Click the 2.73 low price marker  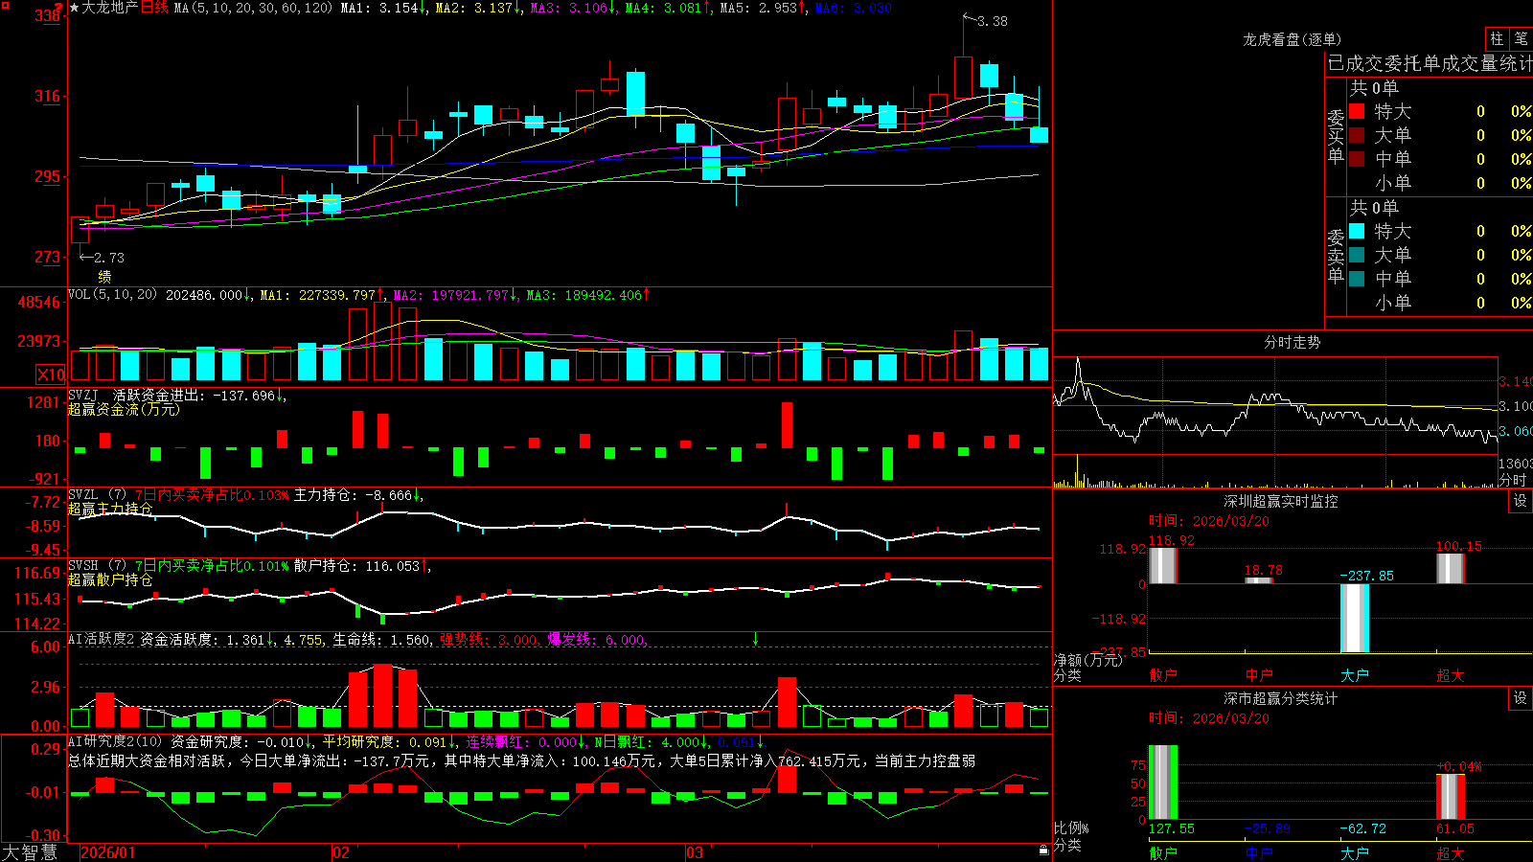tap(108, 258)
